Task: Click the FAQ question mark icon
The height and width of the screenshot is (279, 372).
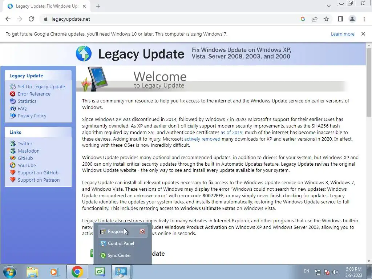Action: pos(13,108)
